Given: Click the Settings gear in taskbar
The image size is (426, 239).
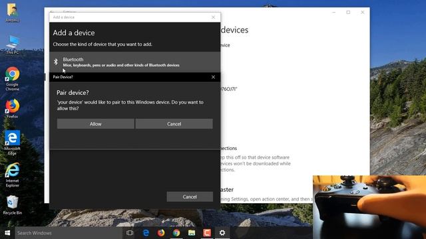Looking at the screenshot, I should tap(222, 233).
